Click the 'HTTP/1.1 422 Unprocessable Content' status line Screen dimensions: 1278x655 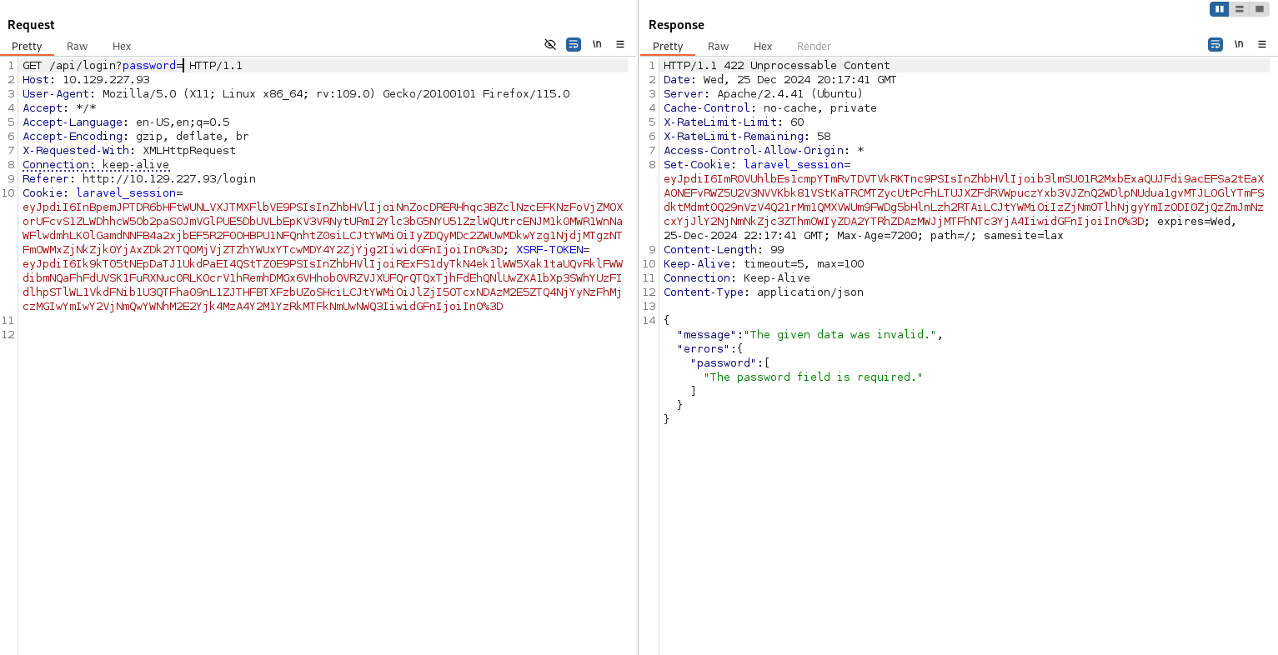click(777, 65)
